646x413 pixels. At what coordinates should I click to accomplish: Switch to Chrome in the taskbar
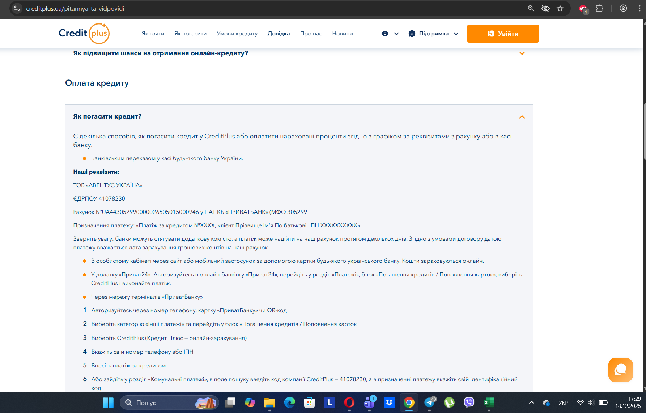pyautogui.click(x=409, y=403)
